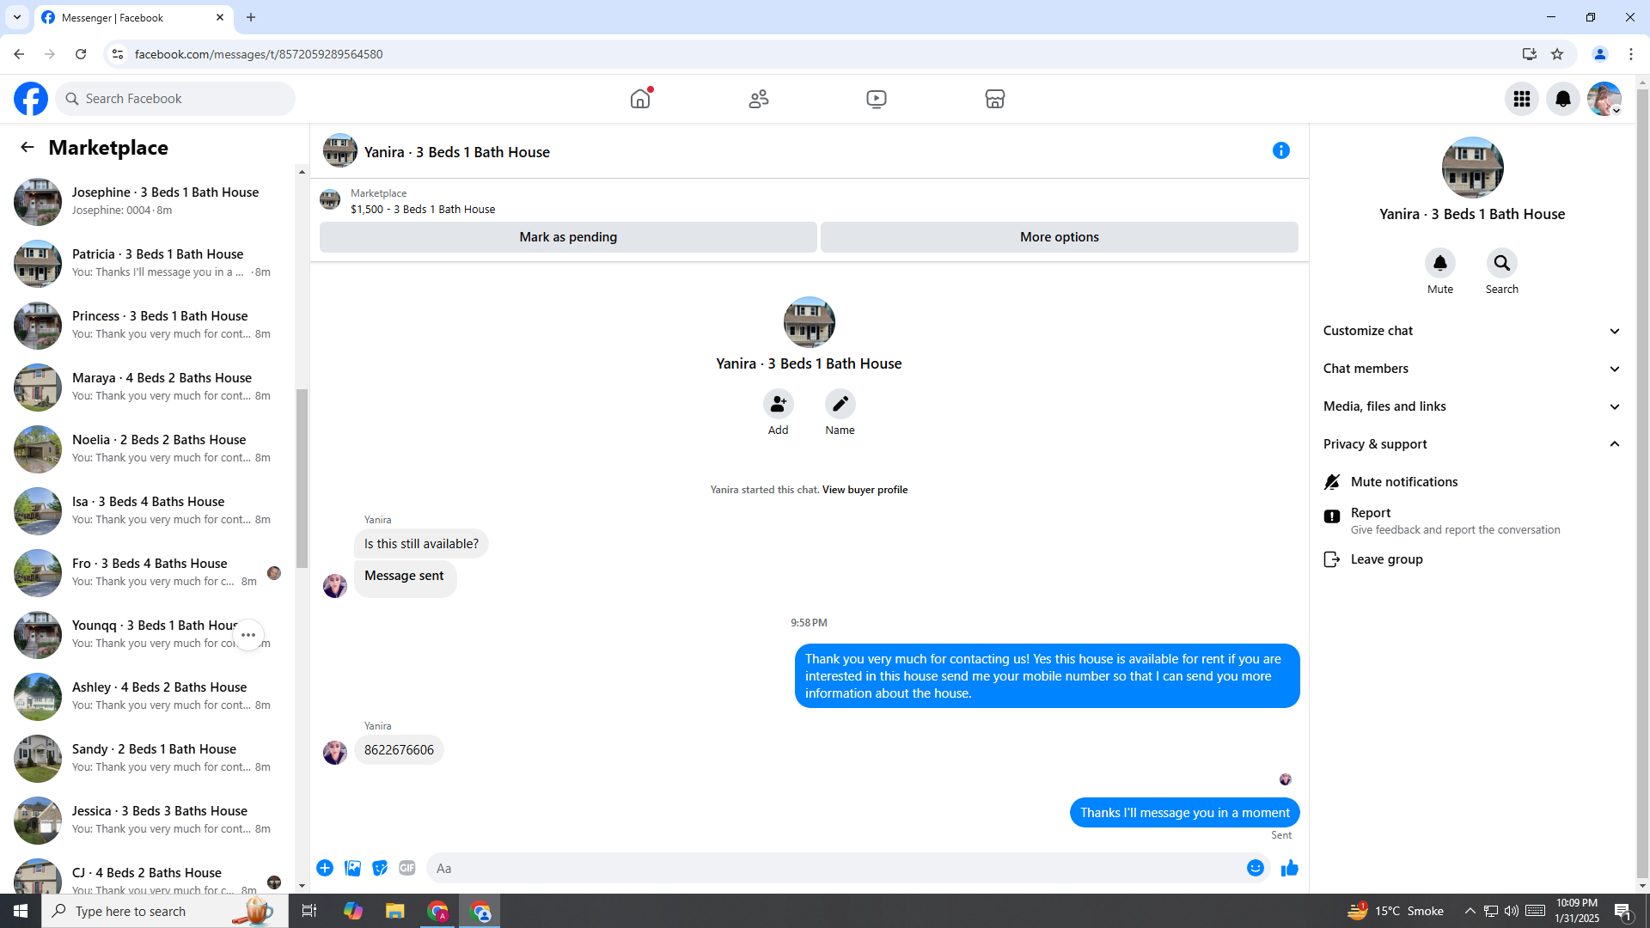Attach a file using the photo icon
This screenshot has height=928, width=1650.
(352, 868)
